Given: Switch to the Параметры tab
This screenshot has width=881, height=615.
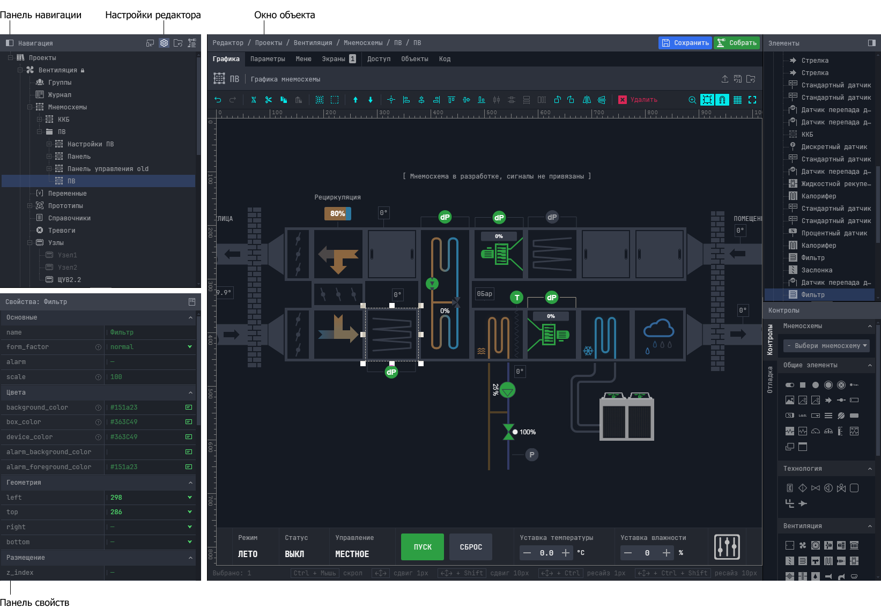Looking at the screenshot, I should (x=268, y=59).
